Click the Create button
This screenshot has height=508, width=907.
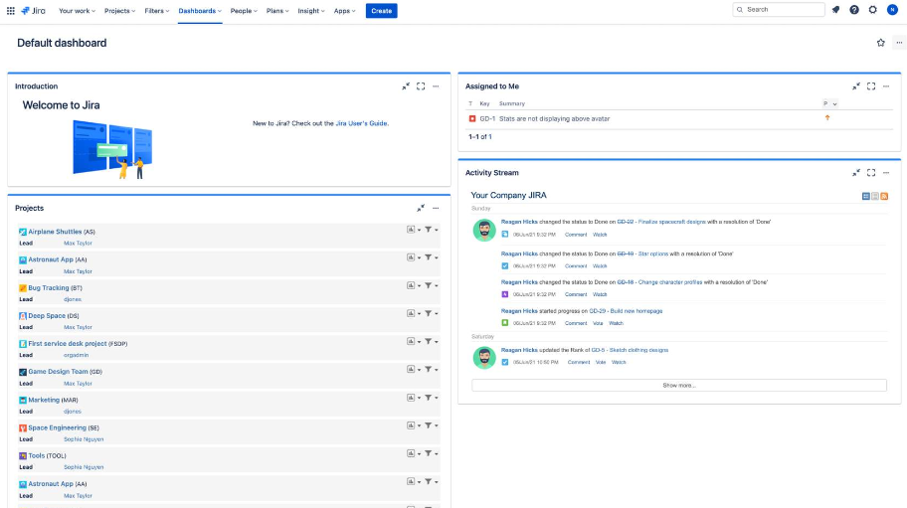pos(381,11)
